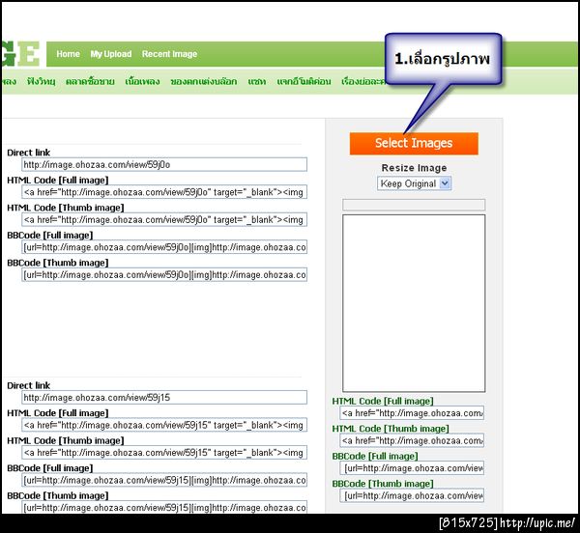
Task: Select HTML Code Thumb image field for 59j15
Action: click(x=164, y=453)
